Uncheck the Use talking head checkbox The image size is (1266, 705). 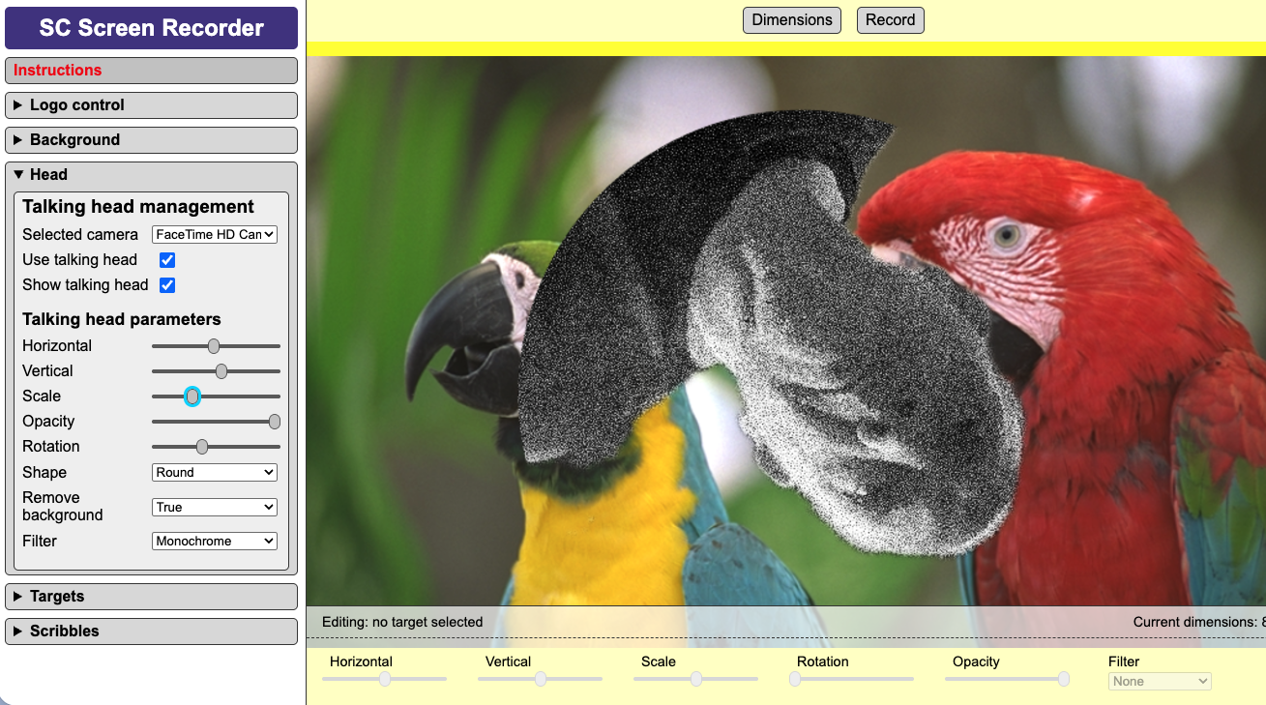click(x=167, y=259)
